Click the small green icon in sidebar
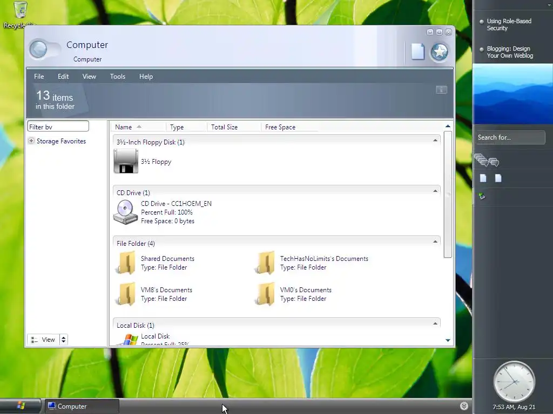 pos(482,196)
